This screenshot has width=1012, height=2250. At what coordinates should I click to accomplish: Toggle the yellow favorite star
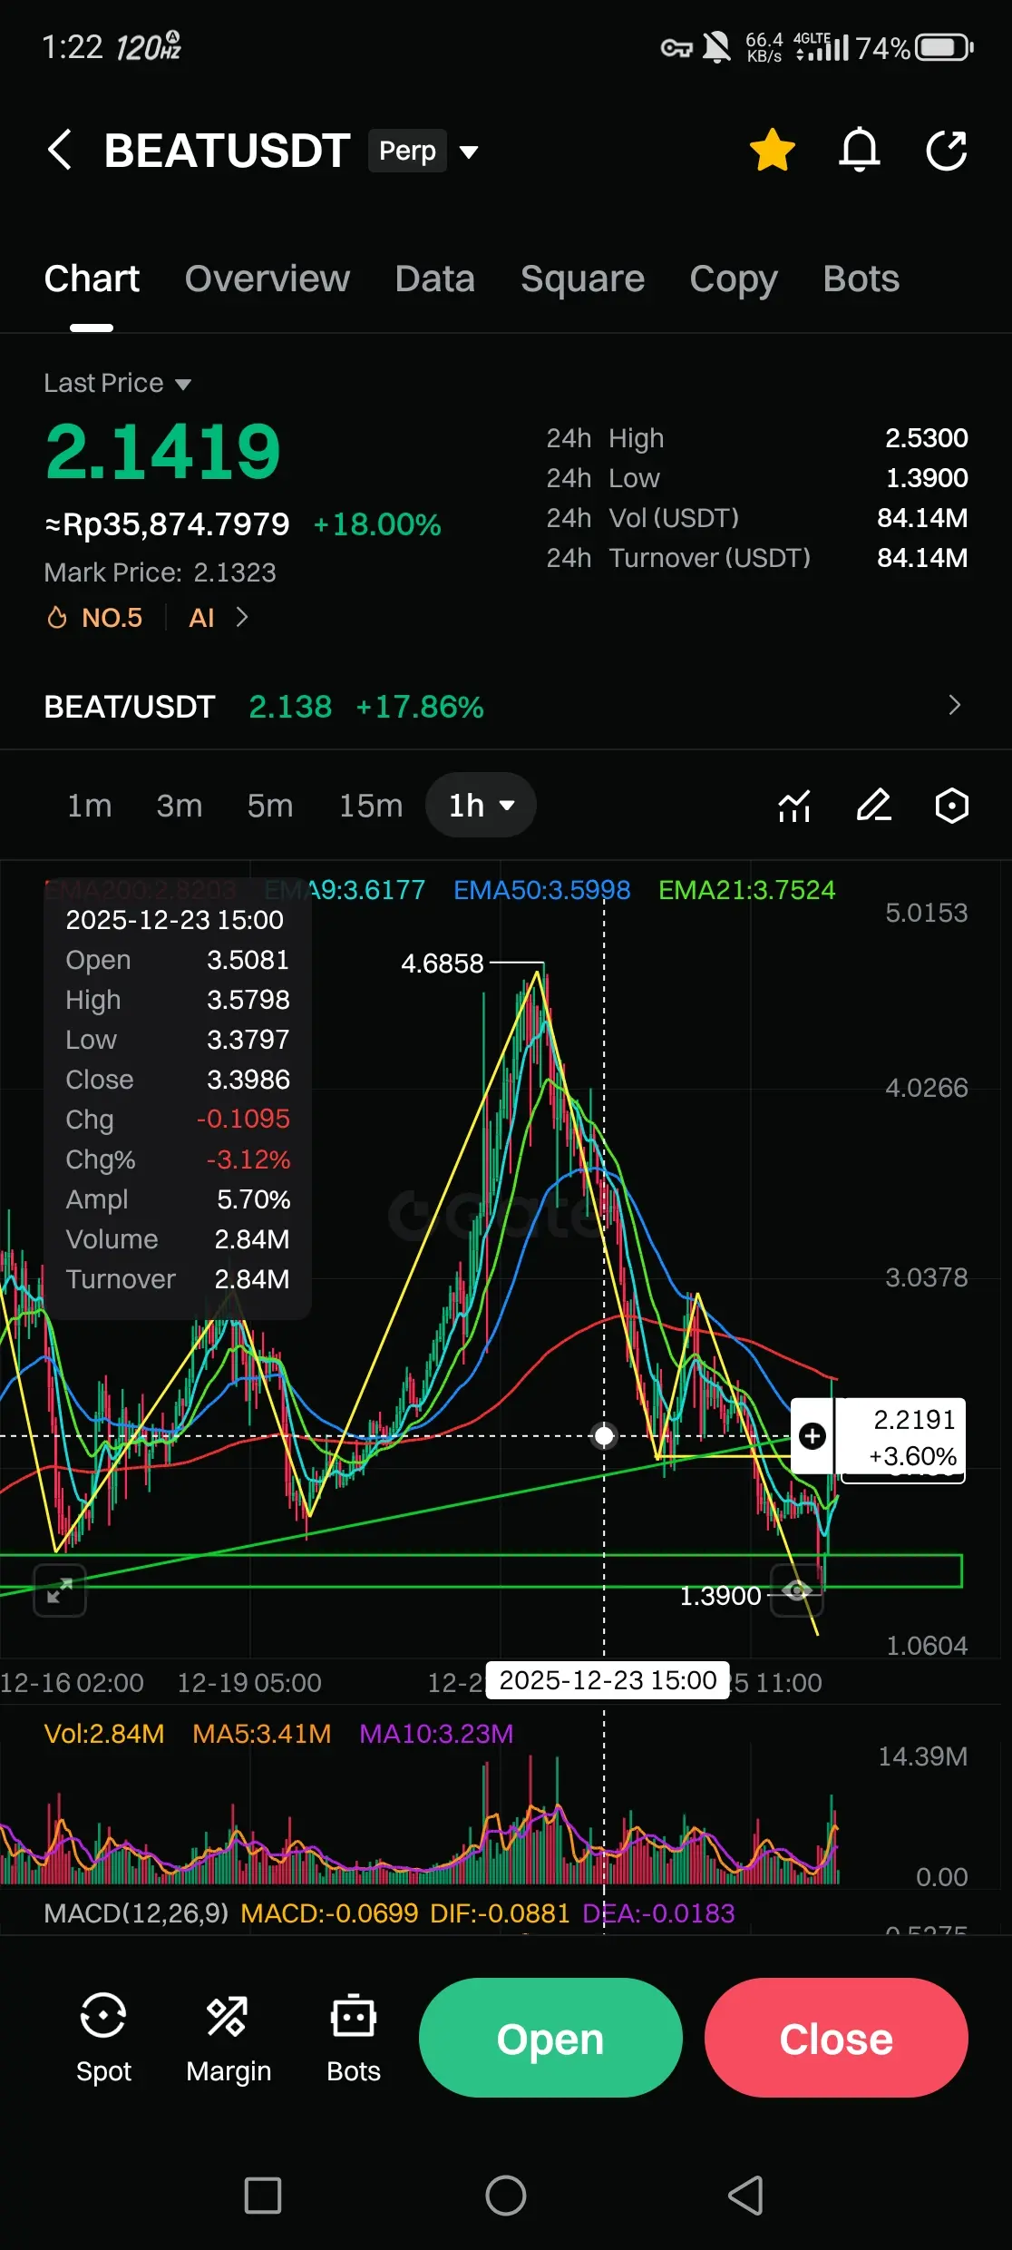tap(773, 150)
